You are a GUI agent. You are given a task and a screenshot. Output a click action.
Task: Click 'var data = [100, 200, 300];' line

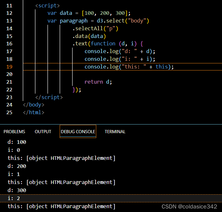click(x=89, y=13)
